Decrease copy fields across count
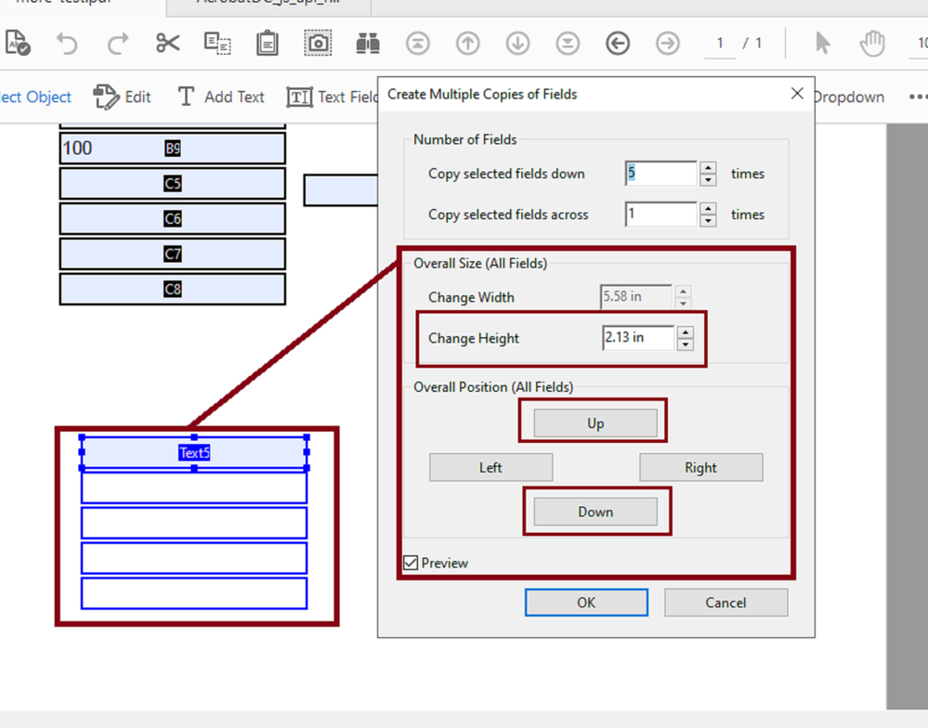Image resolution: width=928 pixels, height=728 pixels. (x=708, y=221)
